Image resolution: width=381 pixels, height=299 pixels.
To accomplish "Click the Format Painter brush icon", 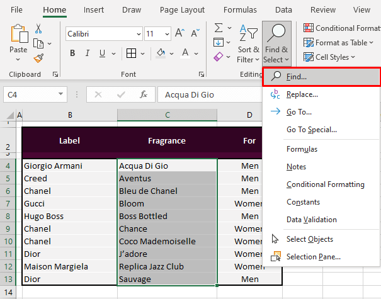I will click(38, 58).
